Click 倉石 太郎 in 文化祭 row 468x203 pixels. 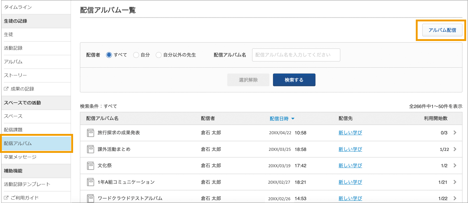211,165
